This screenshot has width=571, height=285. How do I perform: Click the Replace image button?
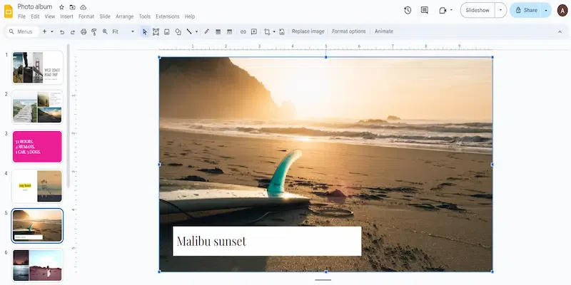coord(308,32)
